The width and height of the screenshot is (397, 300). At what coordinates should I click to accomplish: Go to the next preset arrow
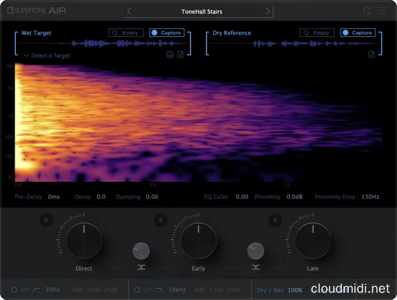click(x=267, y=11)
